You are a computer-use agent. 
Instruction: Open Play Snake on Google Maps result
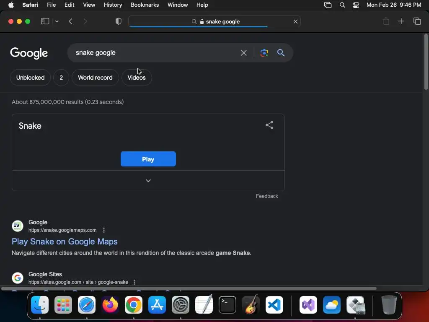click(65, 241)
